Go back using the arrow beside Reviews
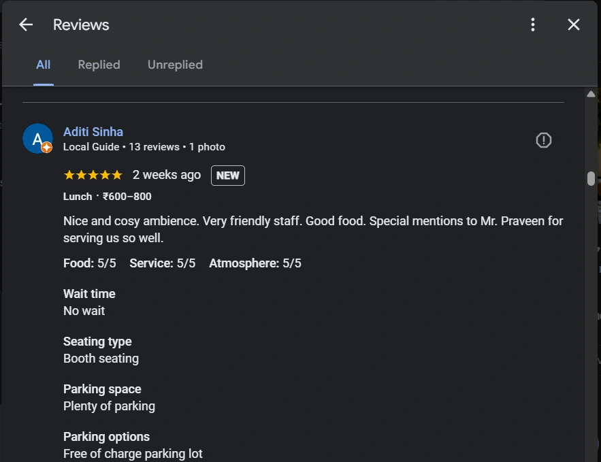 (x=26, y=24)
